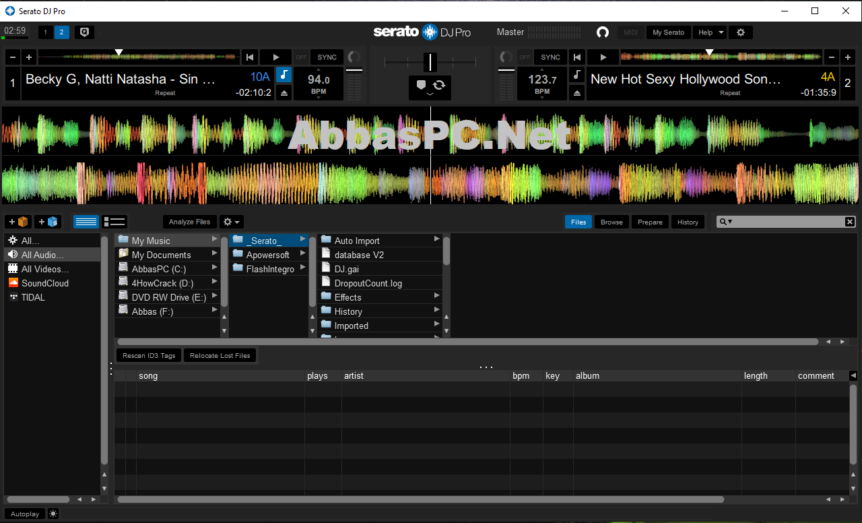Screen dimensions: 862x523
Task: Expand the My Documents folder arrow
Action: click(215, 254)
